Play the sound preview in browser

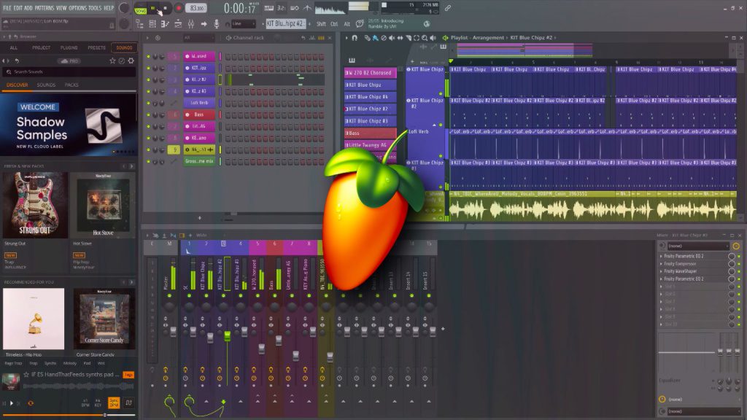tap(12, 403)
